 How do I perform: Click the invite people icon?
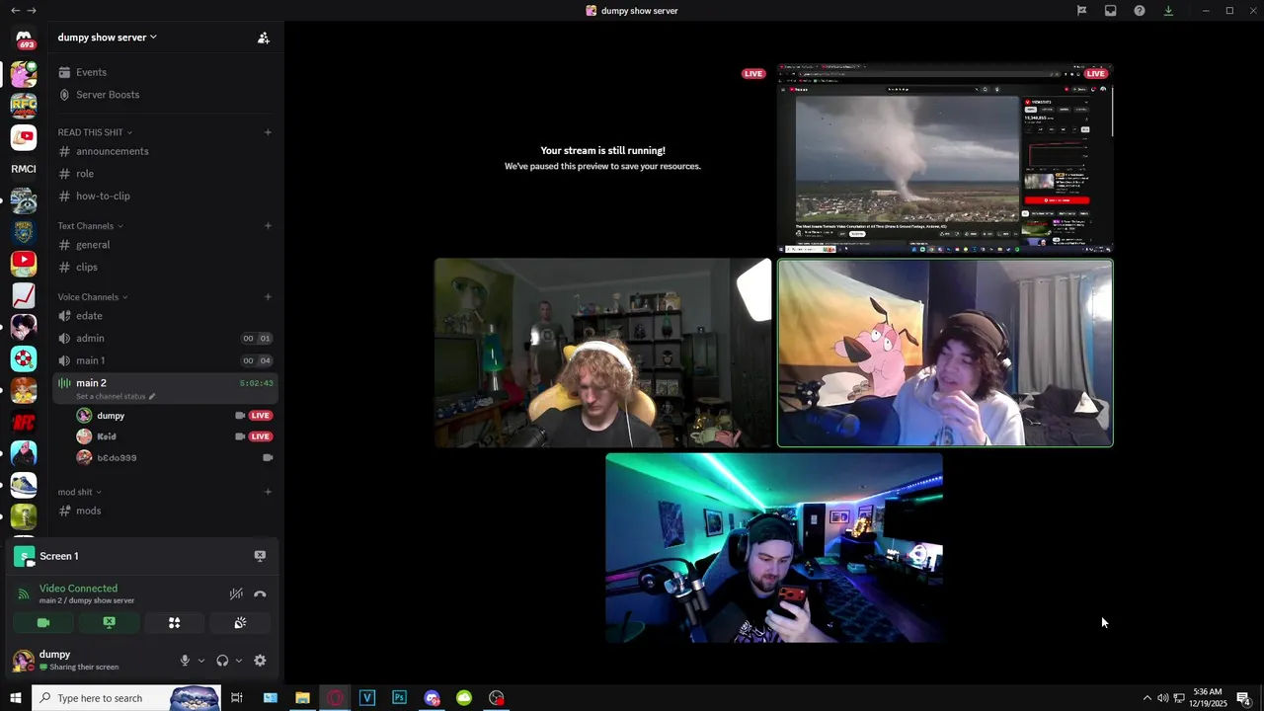[264, 38]
